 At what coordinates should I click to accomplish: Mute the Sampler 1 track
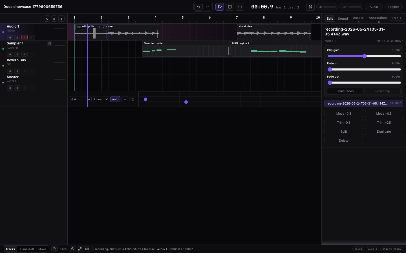[x=10, y=54]
